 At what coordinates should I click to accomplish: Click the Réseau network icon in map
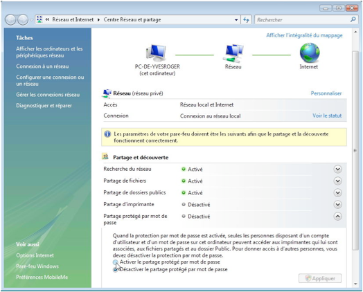[233, 53]
